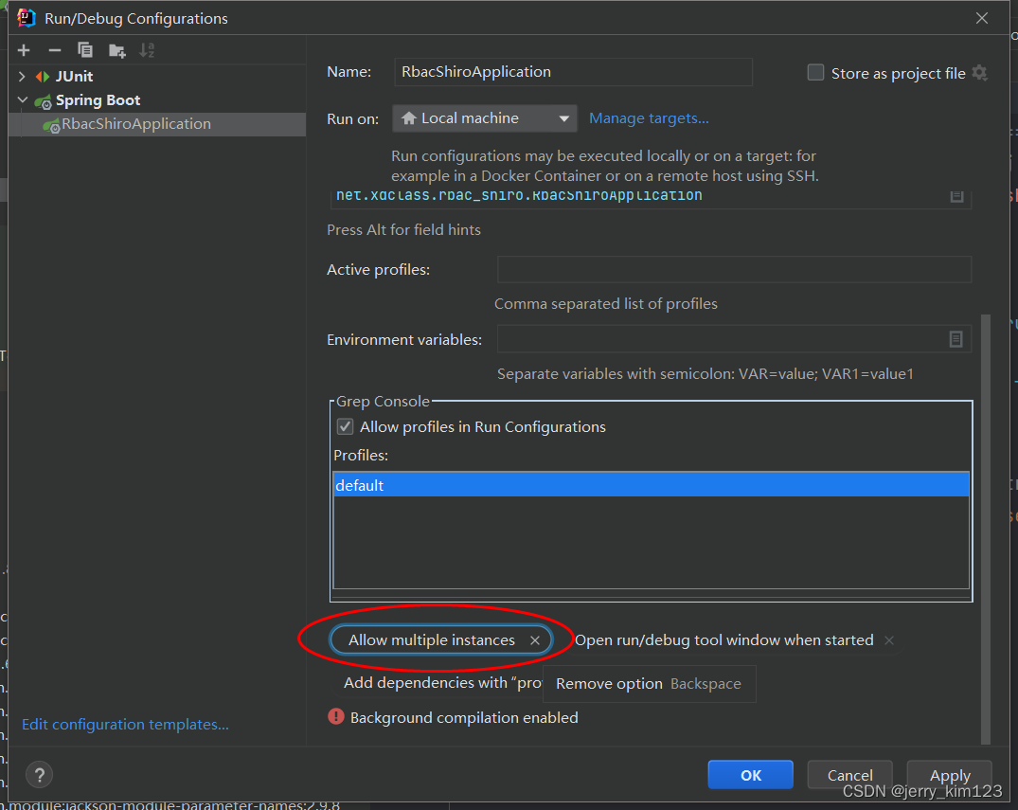Click the Cancel button
The width and height of the screenshot is (1018, 810).
849,774
